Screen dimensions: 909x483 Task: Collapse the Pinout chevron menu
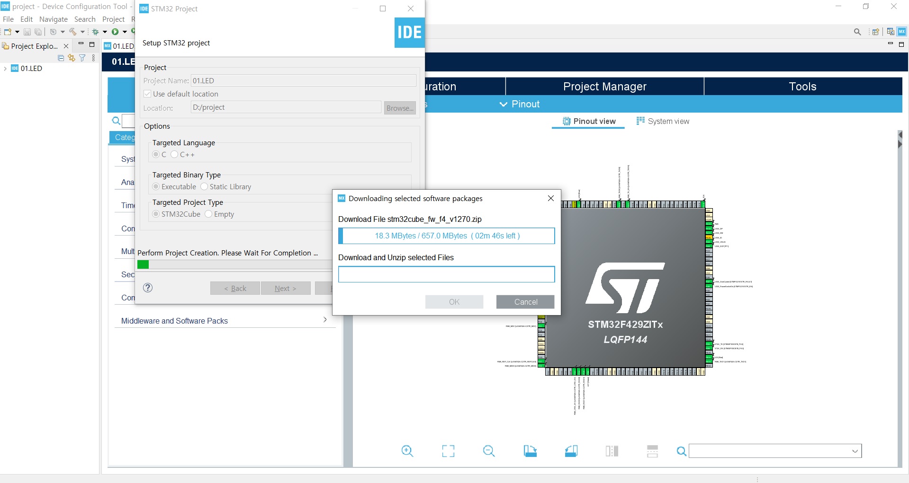(504, 104)
